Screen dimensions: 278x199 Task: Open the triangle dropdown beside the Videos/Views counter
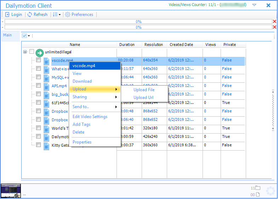coord(254,5)
